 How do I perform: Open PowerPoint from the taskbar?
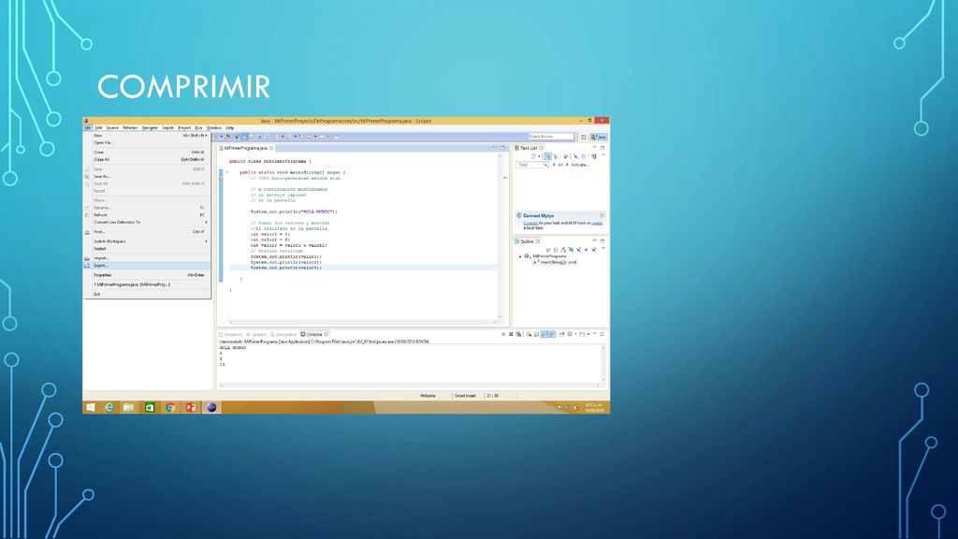coord(191,408)
